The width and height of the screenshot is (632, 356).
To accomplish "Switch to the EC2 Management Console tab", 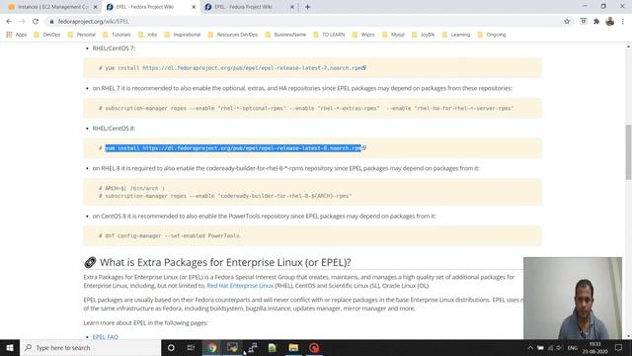I will coord(52,7).
